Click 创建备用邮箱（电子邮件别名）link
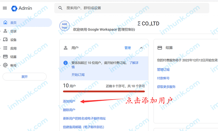 coord(84,127)
